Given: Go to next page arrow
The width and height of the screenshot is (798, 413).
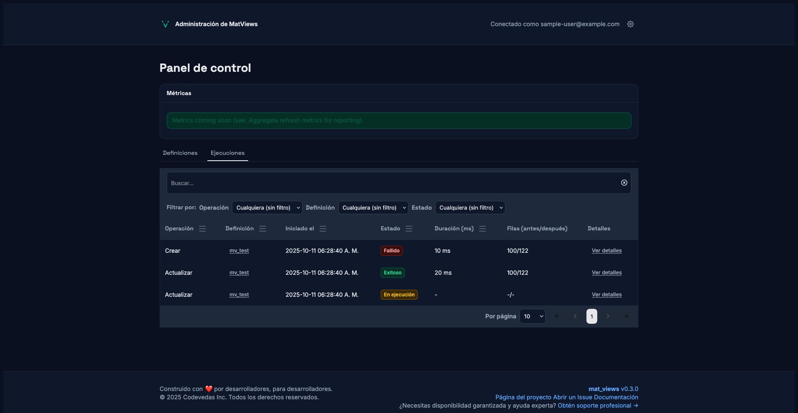Looking at the screenshot, I should pyautogui.click(x=608, y=316).
